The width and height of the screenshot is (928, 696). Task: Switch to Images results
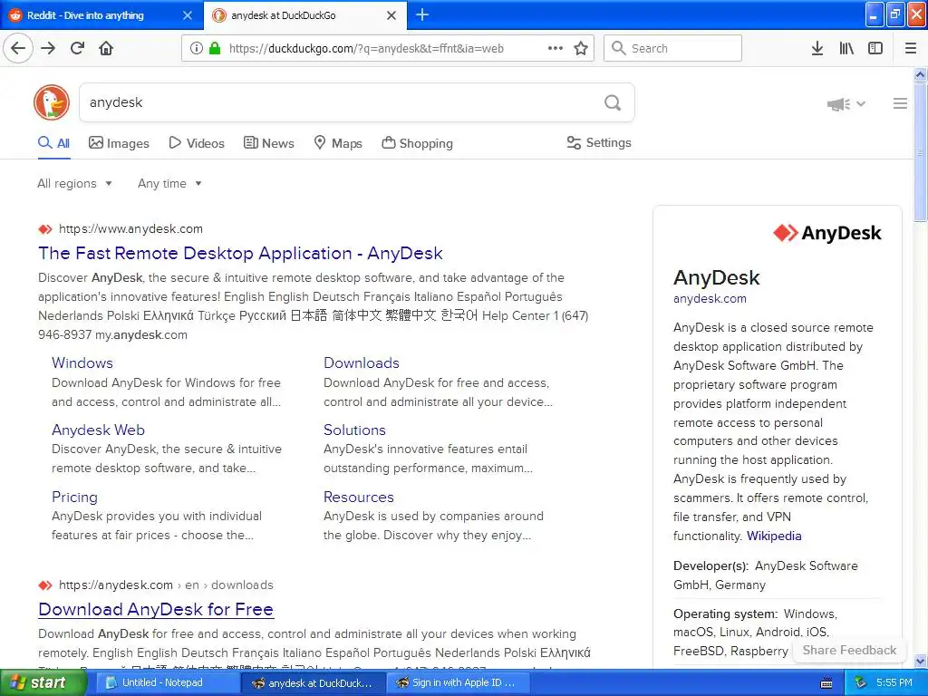click(119, 143)
